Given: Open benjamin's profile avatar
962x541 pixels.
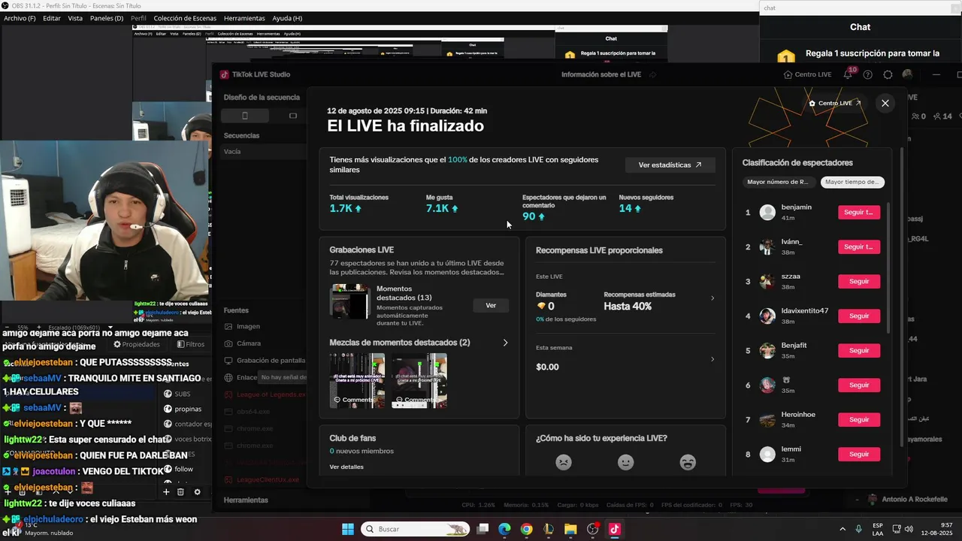Looking at the screenshot, I should (767, 213).
